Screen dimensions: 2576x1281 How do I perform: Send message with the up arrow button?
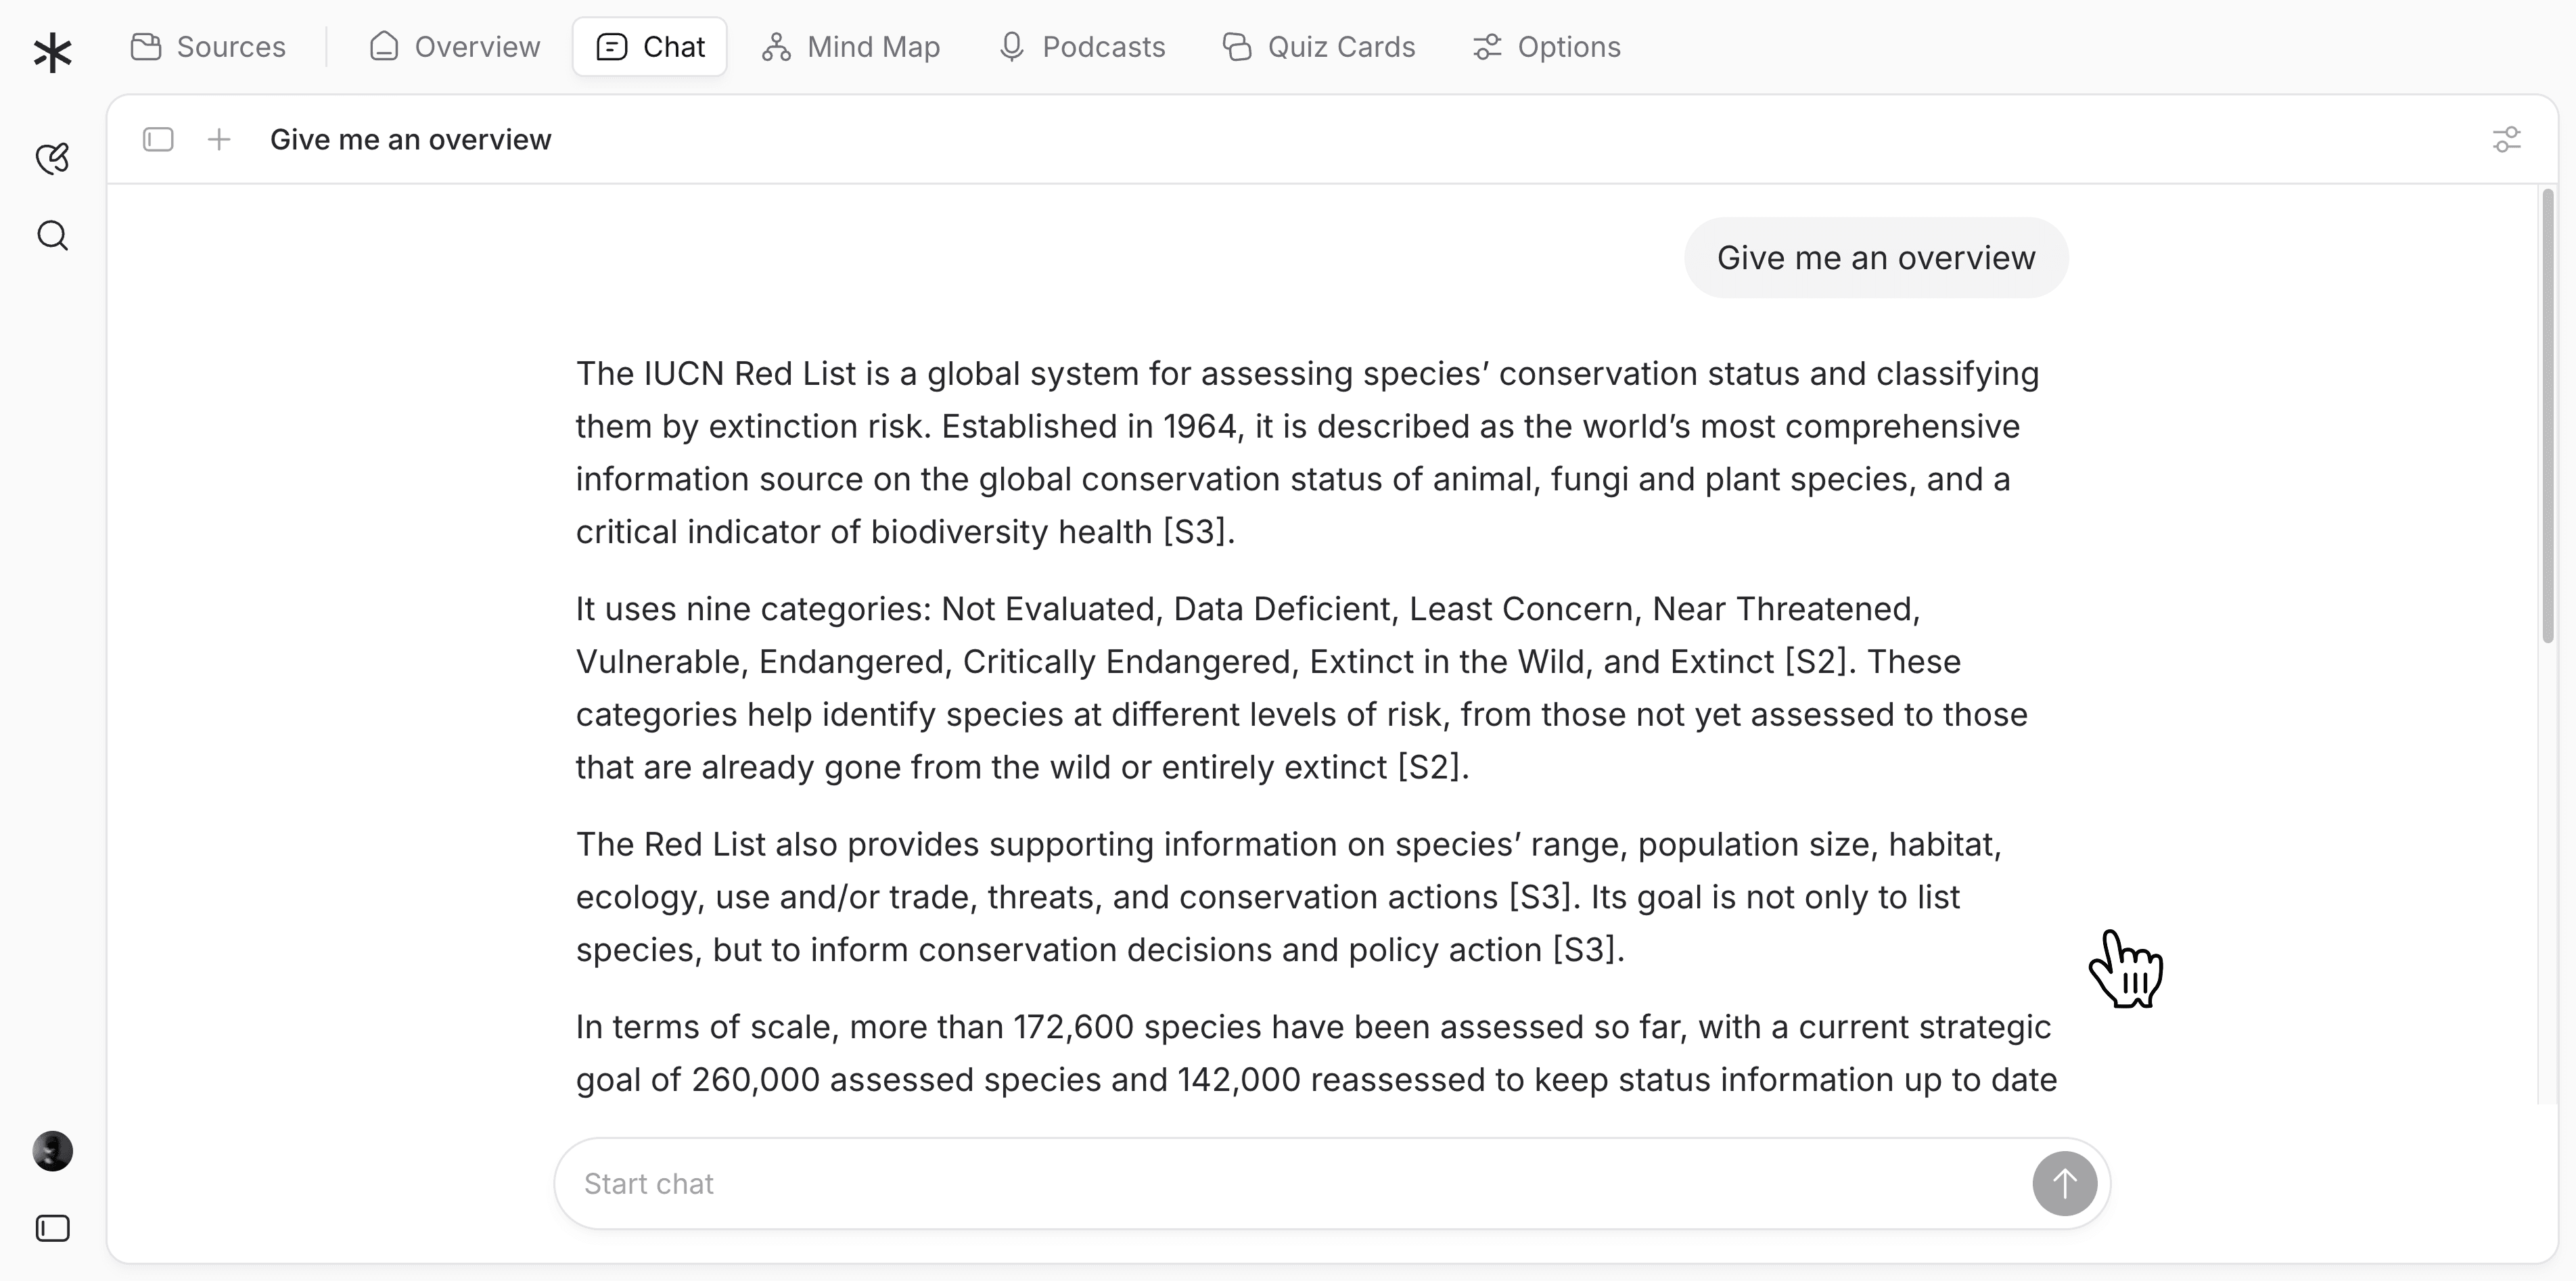(x=2064, y=1183)
